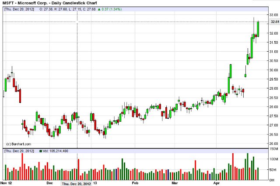Click the '26.50' price axis label
Screen dimensions: 280x186
tap(273, 134)
